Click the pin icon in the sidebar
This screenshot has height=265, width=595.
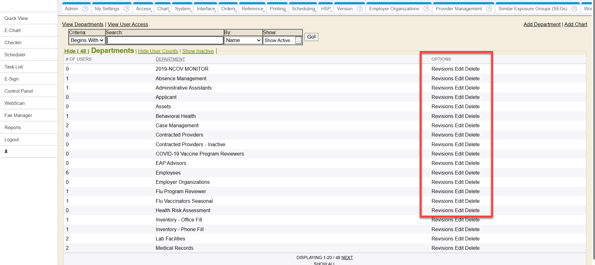point(6,152)
